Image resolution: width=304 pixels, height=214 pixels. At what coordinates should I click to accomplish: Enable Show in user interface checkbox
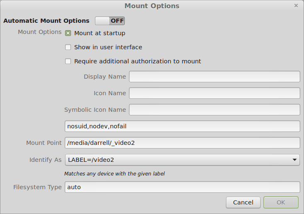pos(68,47)
